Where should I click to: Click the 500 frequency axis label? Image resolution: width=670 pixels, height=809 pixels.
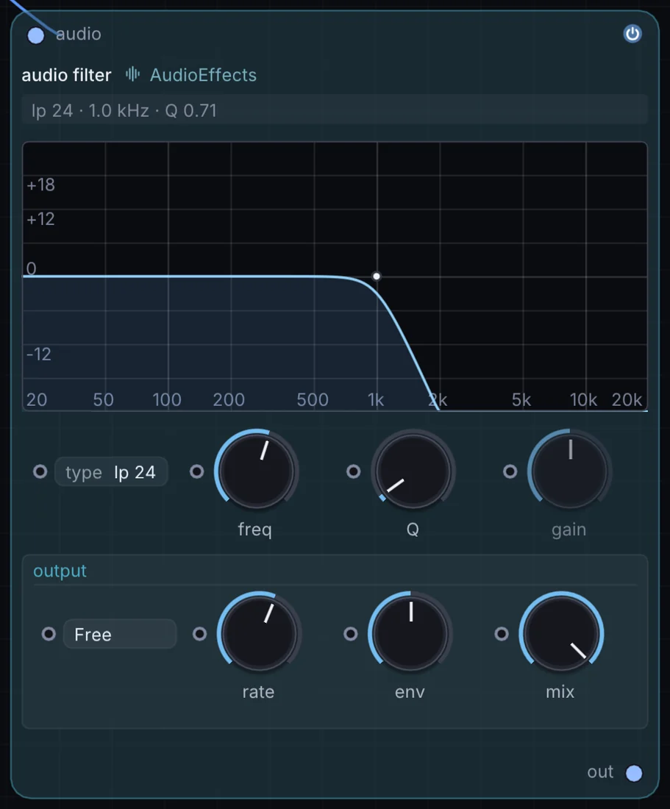pyautogui.click(x=312, y=400)
